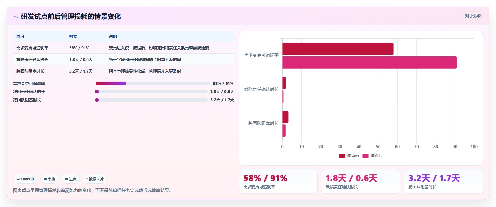
Task: Click the chart y-axis label 跨团队阻塞时长
Action: click(263, 123)
